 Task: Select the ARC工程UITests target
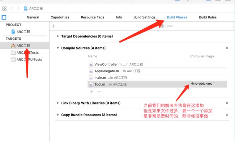click(x=26, y=60)
